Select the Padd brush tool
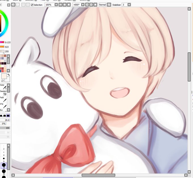The height and width of the screenshot is (178, 193). (x=3, y=99)
